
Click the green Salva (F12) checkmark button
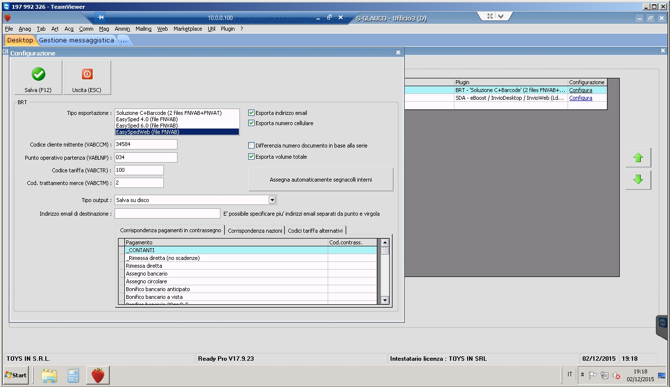pyautogui.click(x=38, y=77)
